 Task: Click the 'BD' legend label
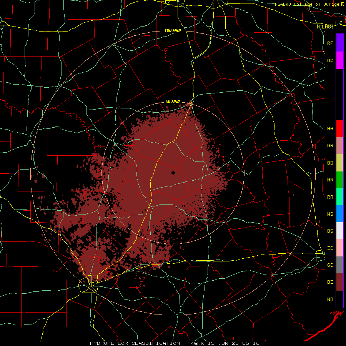click(x=330, y=163)
